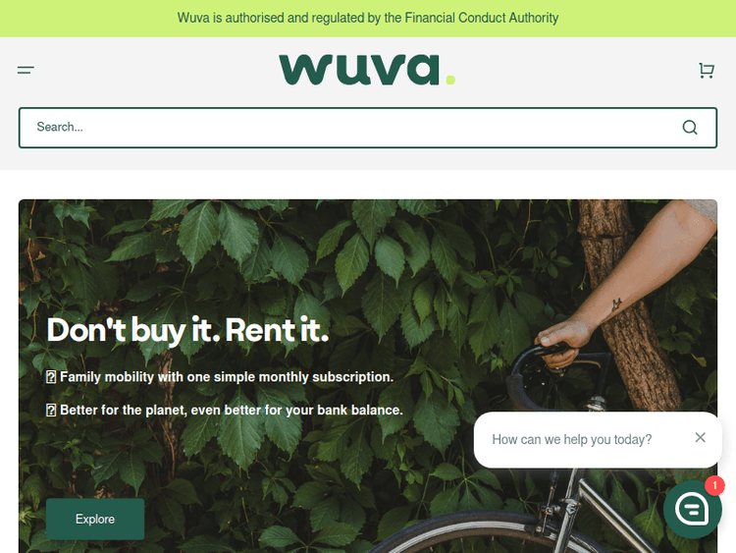Click the emoji icon before Better for the planet

(x=51, y=411)
